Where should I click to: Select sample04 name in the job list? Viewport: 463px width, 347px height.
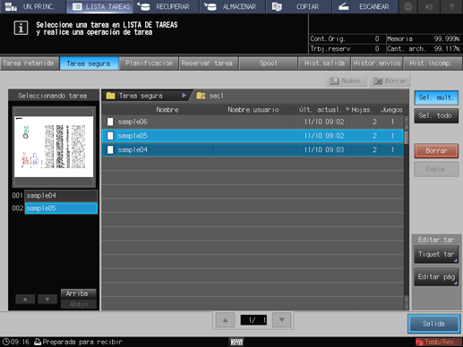pos(133,149)
